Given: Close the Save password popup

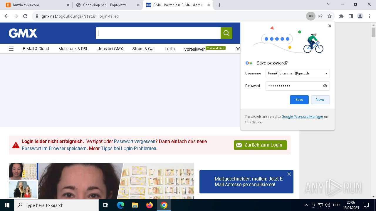Looking at the screenshot, I should 330,26.
